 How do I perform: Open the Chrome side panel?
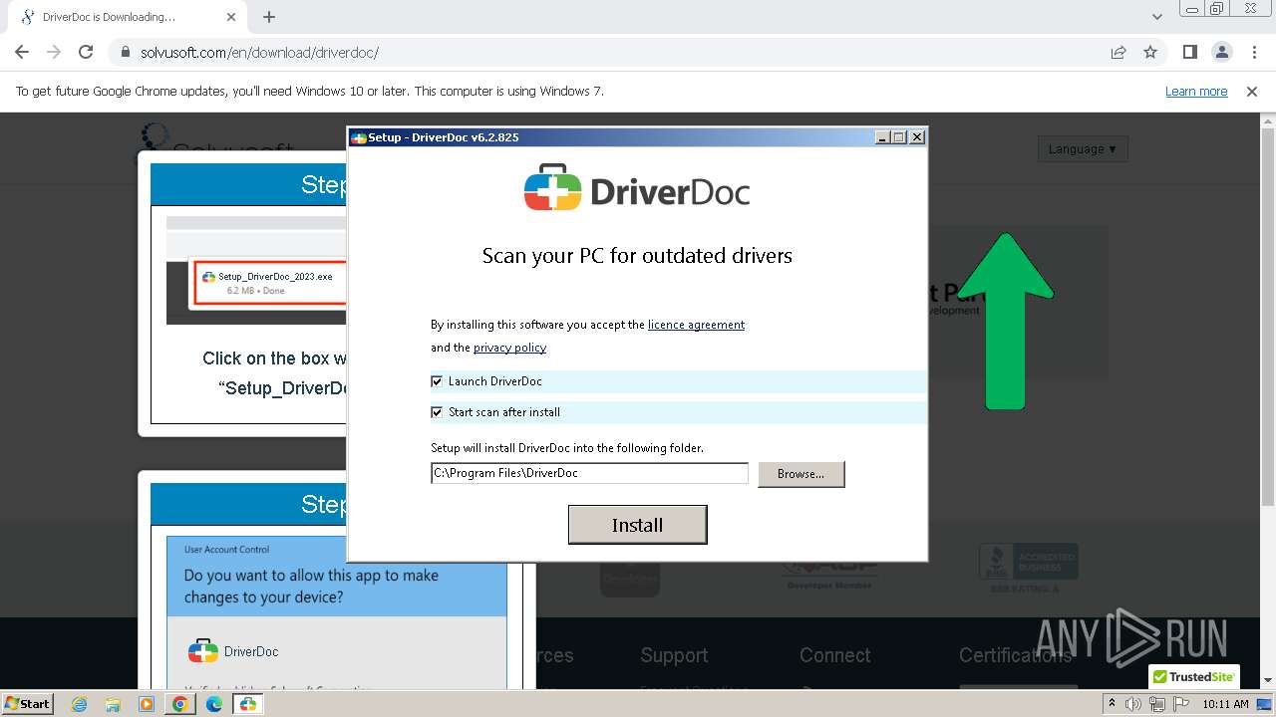[1190, 52]
